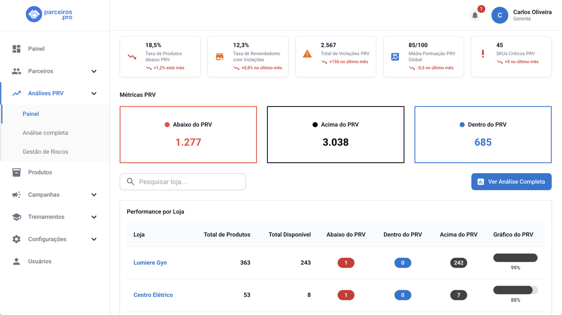Expand the Campanhas dropdown arrow
Image resolution: width=562 pixels, height=315 pixels.
[94, 195]
